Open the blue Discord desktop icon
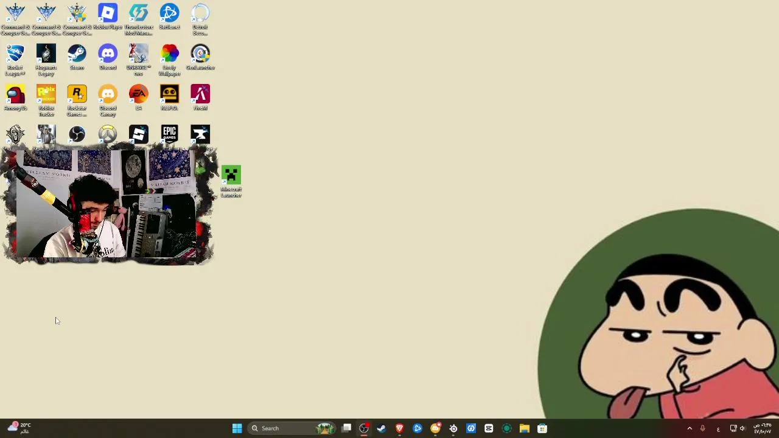Viewport: 779px width, 438px height. (108, 58)
